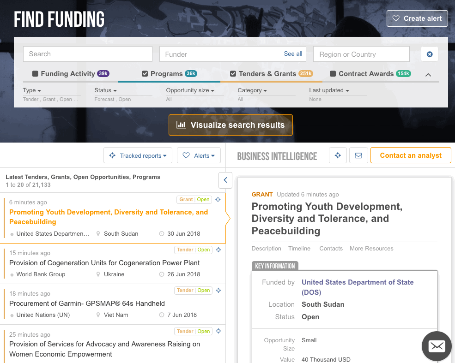455x363 pixels.
Task: Click the location pin beside South Sudan
Action: (98, 233)
